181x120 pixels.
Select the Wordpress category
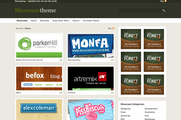point(150,119)
